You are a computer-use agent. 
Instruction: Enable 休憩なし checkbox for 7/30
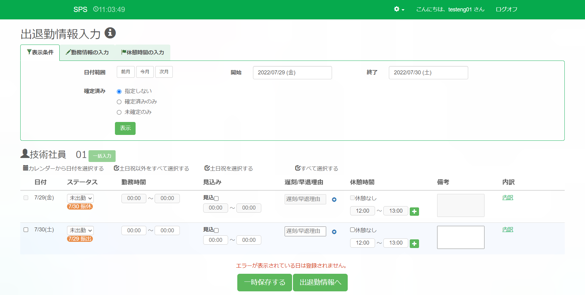[x=353, y=230]
